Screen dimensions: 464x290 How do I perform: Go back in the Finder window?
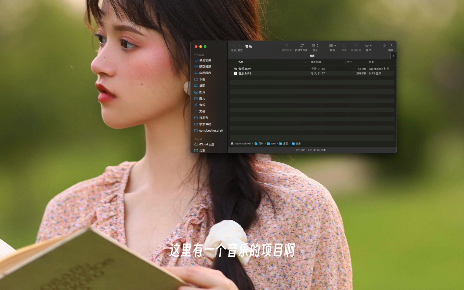click(x=234, y=46)
